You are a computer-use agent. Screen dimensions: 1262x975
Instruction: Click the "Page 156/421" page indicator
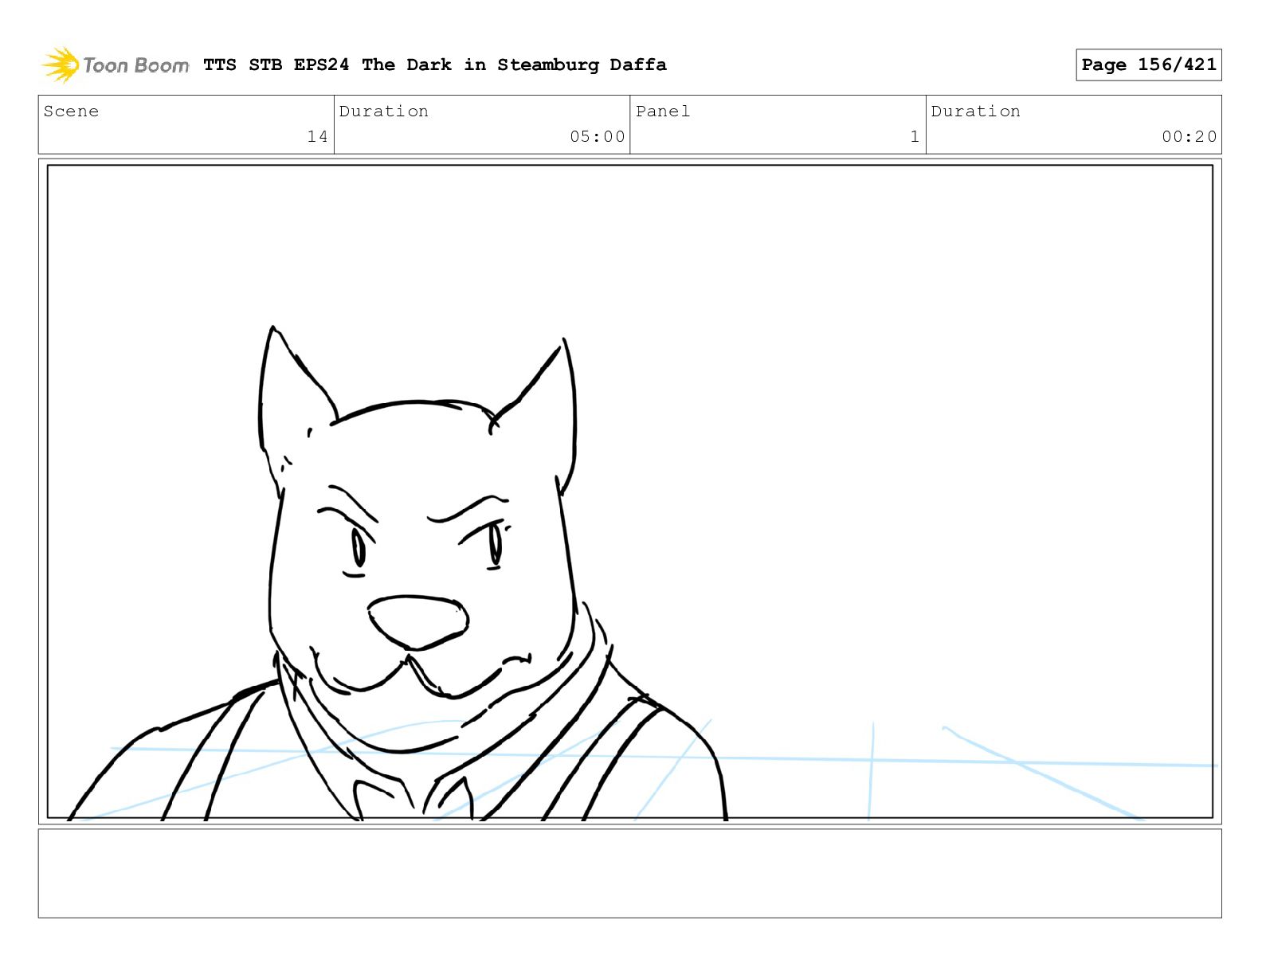point(1149,65)
